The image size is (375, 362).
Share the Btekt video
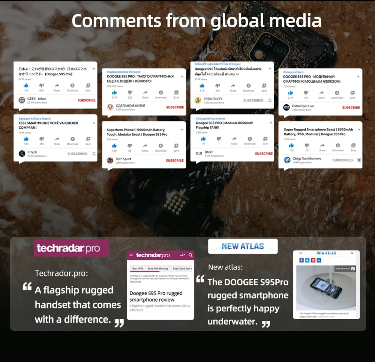click(x=234, y=139)
